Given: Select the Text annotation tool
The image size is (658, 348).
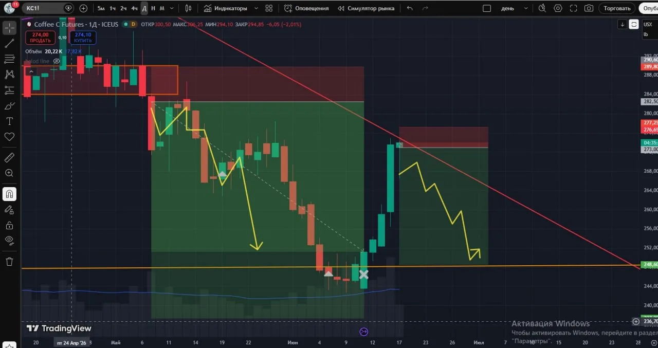Looking at the screenshot, I should pos(9,121).
